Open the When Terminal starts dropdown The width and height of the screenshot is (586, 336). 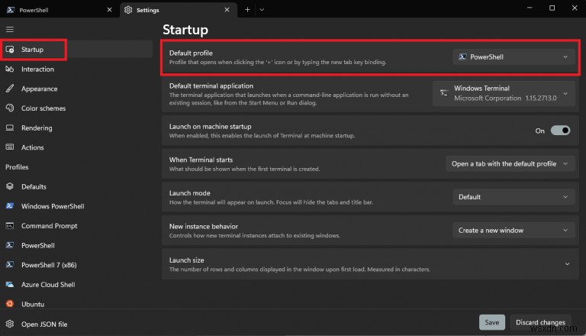tap(510, 164)
